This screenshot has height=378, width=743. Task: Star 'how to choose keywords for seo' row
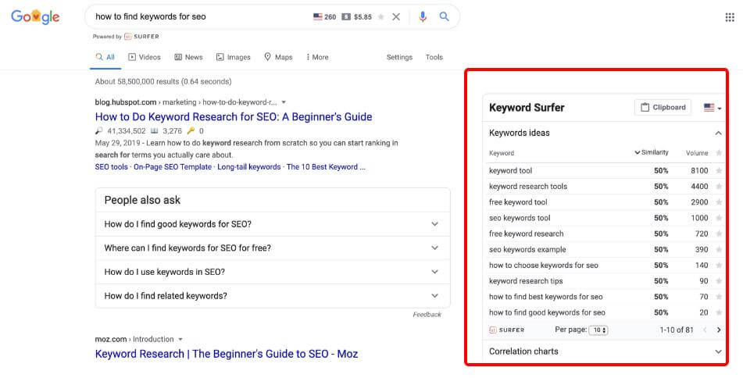(x=719, y=266)
